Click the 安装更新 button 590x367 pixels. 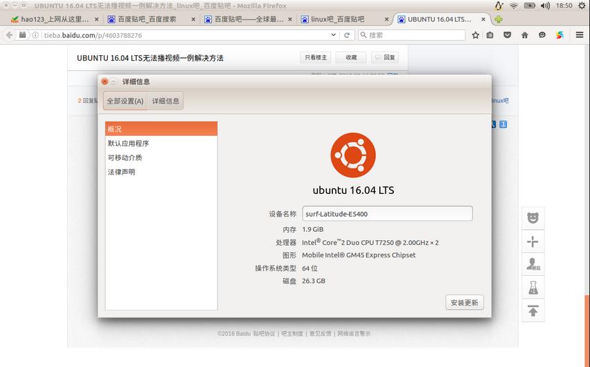464,302
